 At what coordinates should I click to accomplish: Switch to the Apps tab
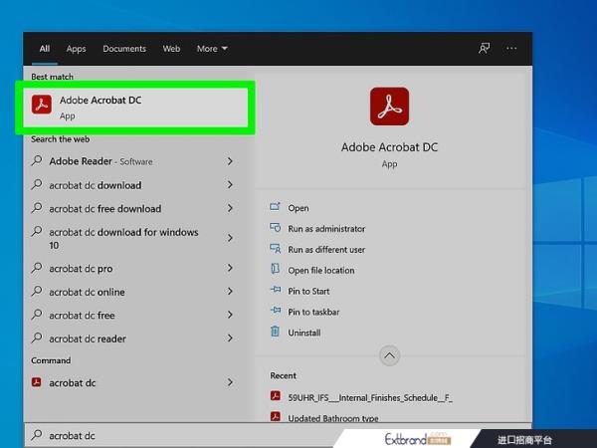coord(76,49)
